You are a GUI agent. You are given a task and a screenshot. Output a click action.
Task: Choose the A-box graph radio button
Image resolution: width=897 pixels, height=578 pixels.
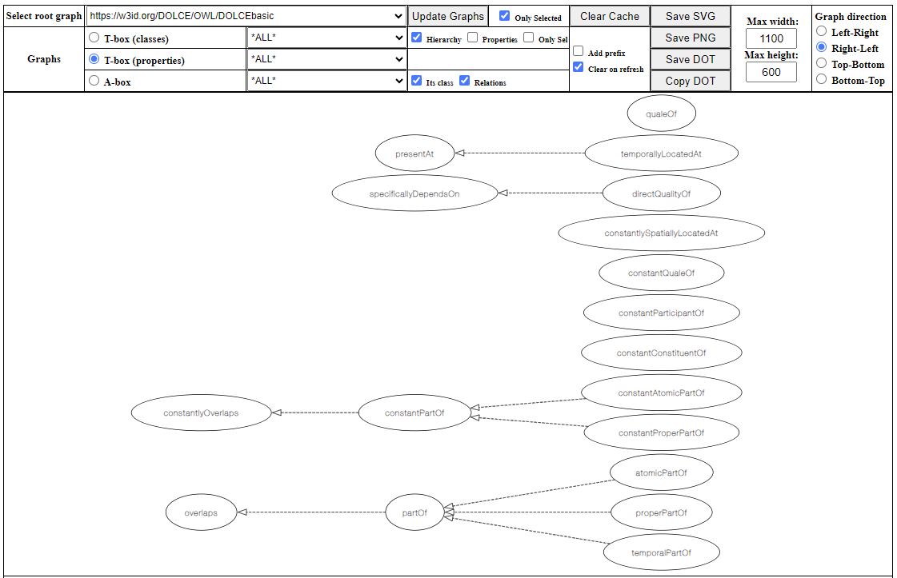point(94,81)
